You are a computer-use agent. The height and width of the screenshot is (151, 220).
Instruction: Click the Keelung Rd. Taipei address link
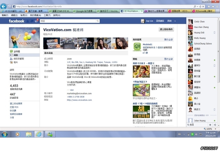(x=92, y=62)
